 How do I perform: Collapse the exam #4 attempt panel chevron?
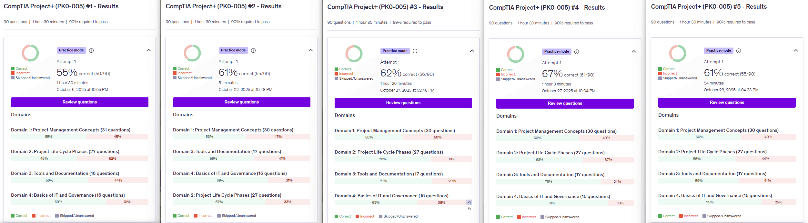click(634, 51)
